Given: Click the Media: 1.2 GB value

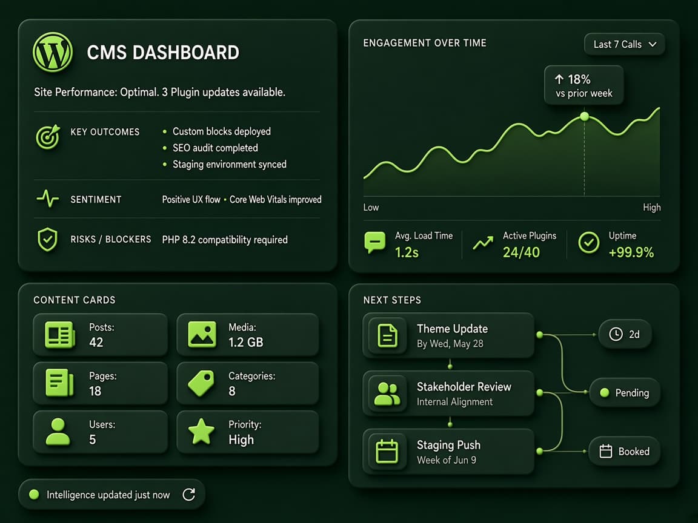Looking at the screenshot, I should 246,342.
